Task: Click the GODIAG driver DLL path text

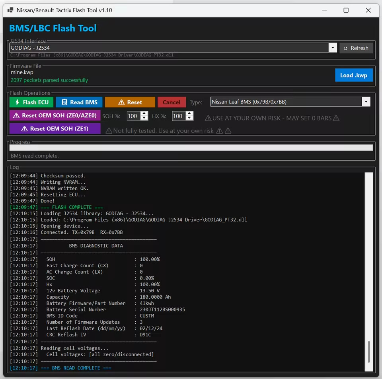Action: 92,55
